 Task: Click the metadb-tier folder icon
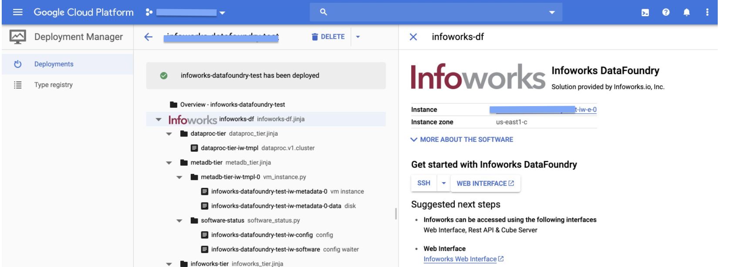184,163
